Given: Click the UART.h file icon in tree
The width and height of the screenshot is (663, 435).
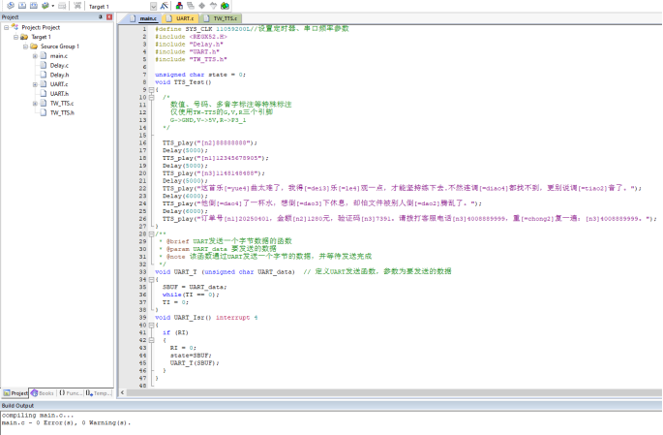Looking at the screenshot, I should point(44,94).
